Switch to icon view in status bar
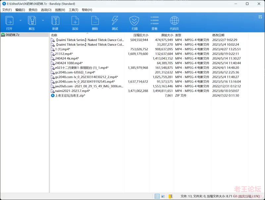265x200 pixels. 163,196
